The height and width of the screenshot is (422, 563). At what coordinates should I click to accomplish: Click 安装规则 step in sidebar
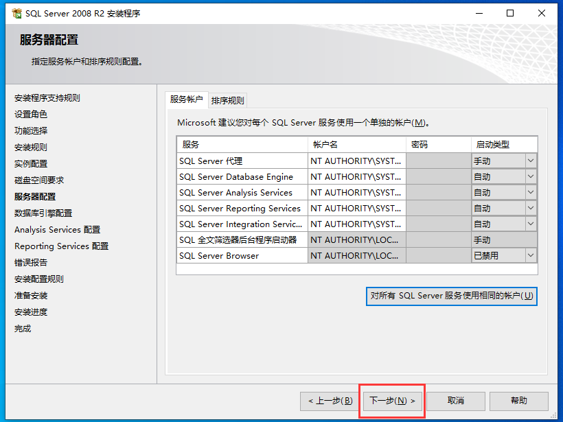tap(31, 148)
